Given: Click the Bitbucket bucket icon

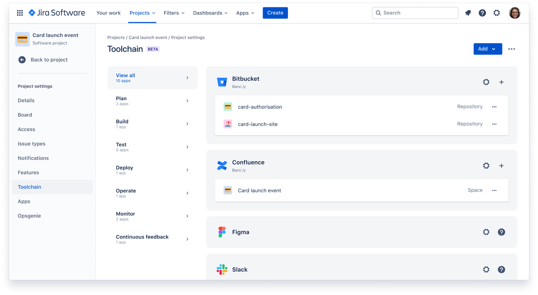Looking at the screenshot, I should click(x=222, y=81).
